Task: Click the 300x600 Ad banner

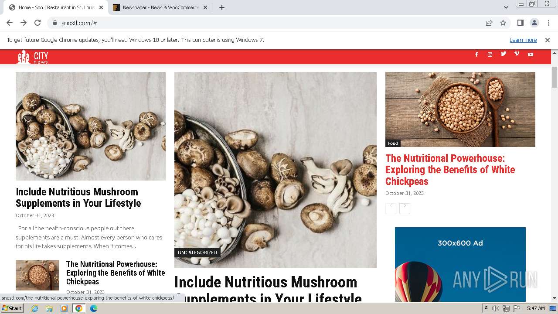Action: [460, 264]
